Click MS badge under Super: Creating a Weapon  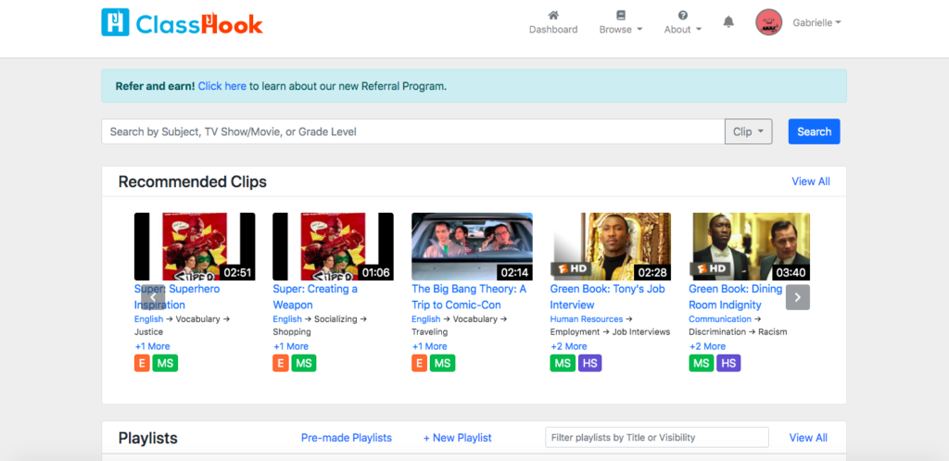click(x=304, y=363)
